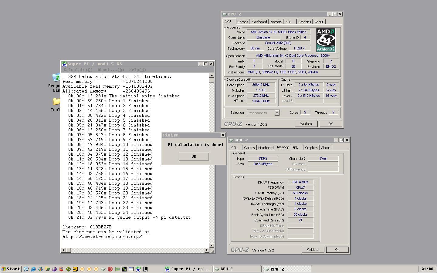Close the Finish dialog with X
This screenshot has height=273, width=437.
[x=223, y=135]
